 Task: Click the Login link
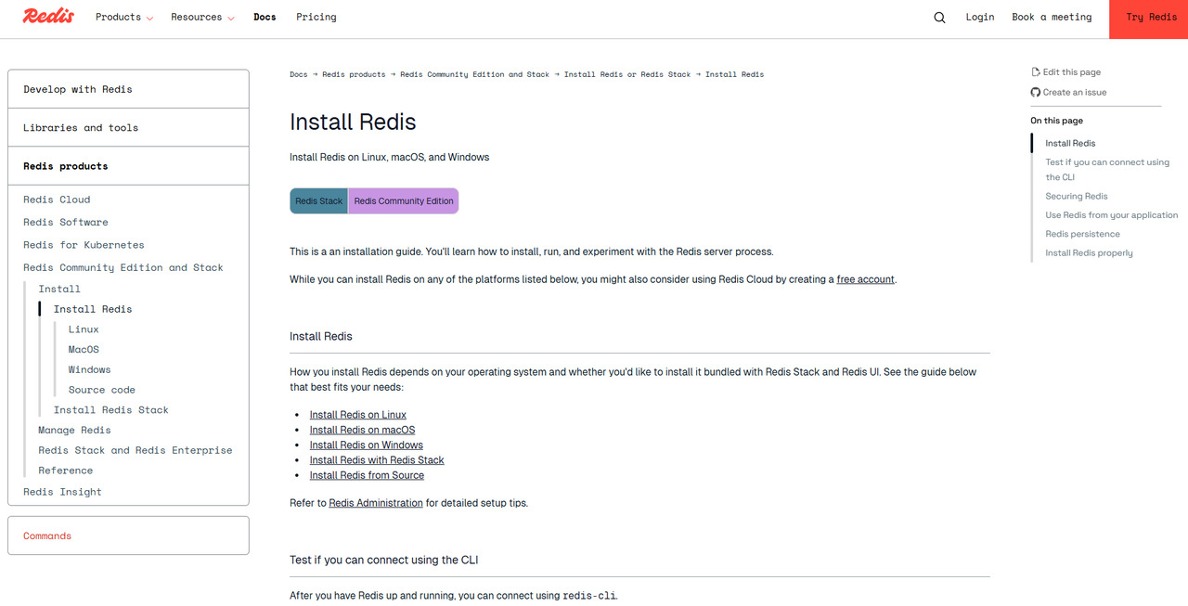[x=980, y=17]
